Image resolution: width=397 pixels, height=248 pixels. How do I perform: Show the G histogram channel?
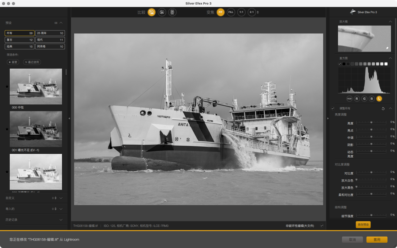[x=364, y=99]
